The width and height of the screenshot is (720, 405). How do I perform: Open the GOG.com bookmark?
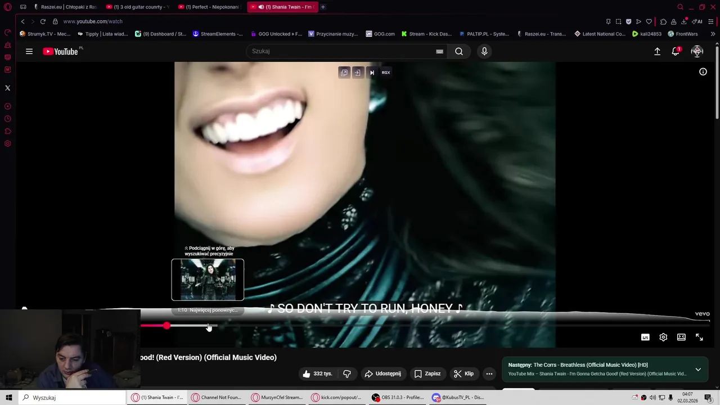pyautogui.click(x=380, y=34)
